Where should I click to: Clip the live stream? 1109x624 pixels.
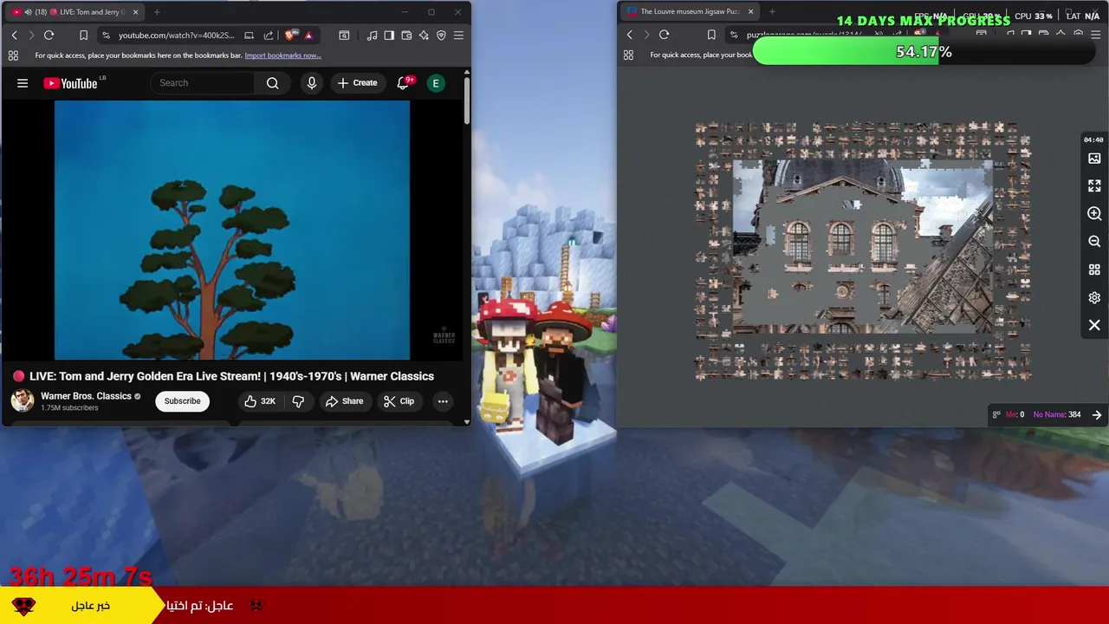[399, 401]
